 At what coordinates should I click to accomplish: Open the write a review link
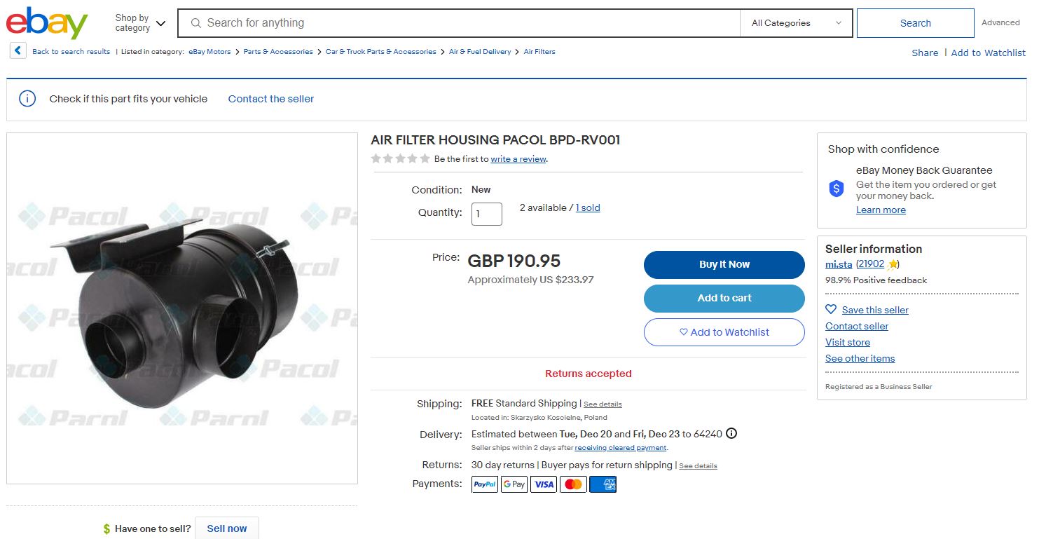[518, 159]
